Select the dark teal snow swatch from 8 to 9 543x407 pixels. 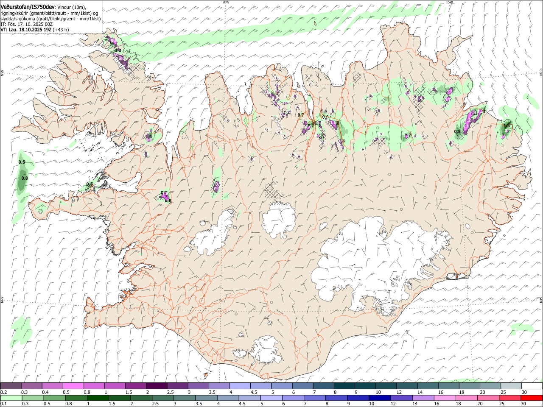(x=344, y=386)
